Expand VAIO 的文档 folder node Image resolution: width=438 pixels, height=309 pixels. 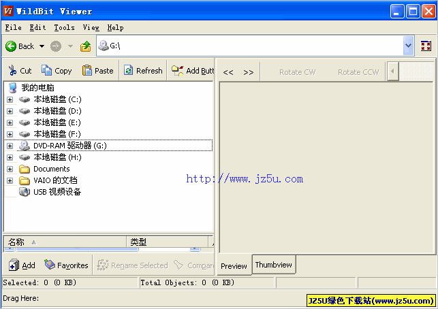click(10, 180)
